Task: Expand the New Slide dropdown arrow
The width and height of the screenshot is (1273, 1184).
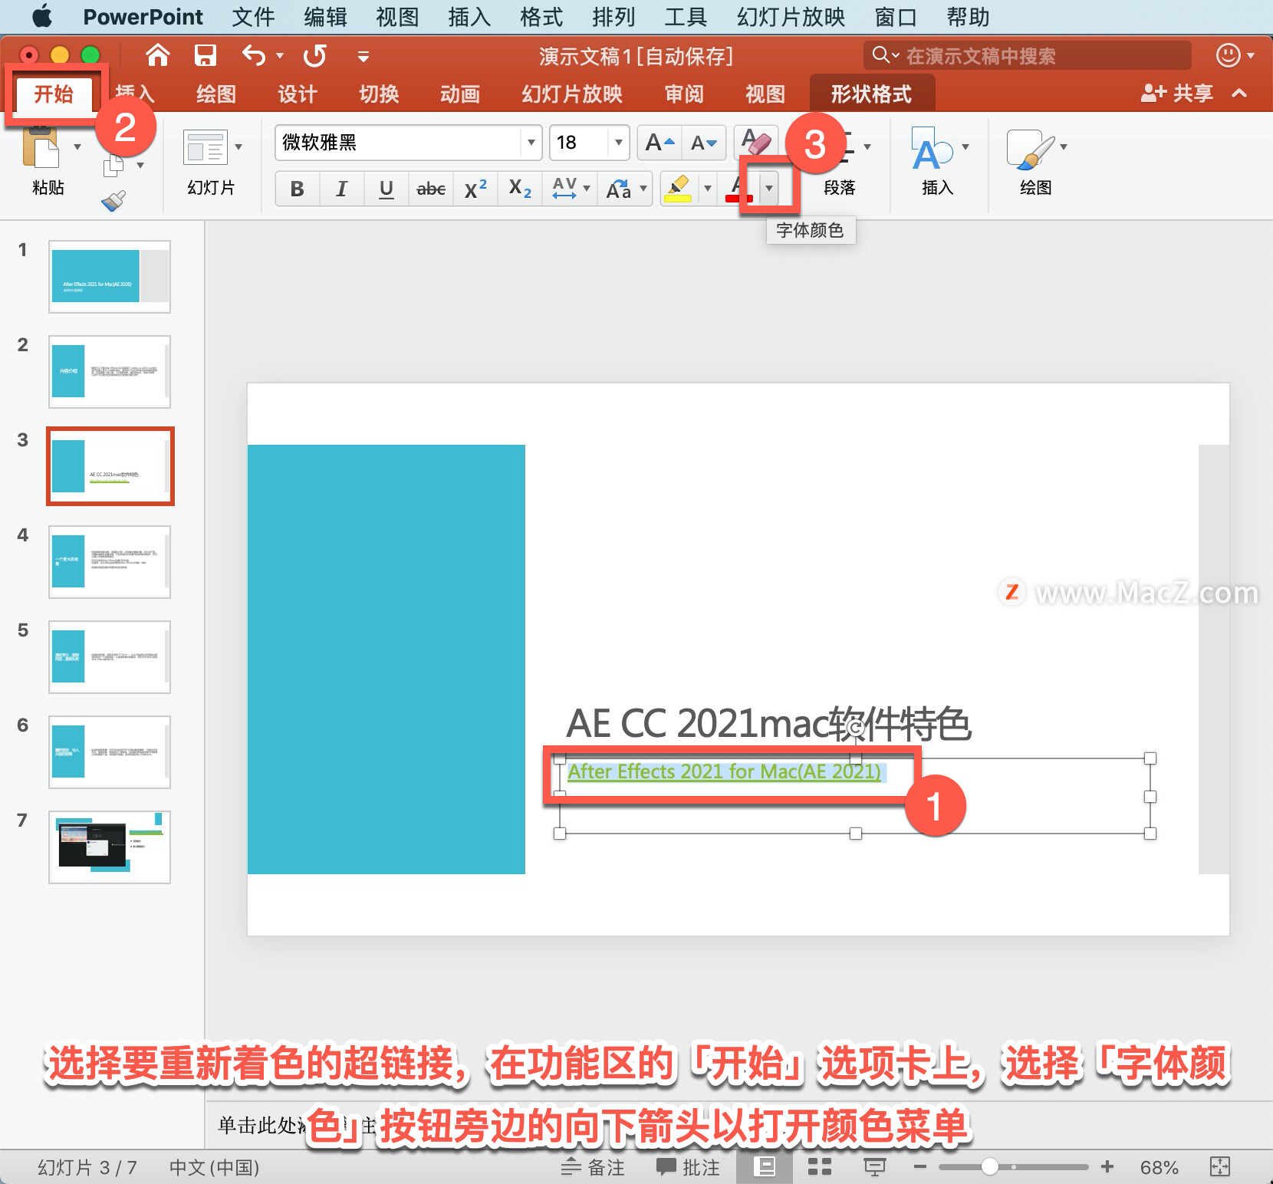Action: tap(238, 146)
